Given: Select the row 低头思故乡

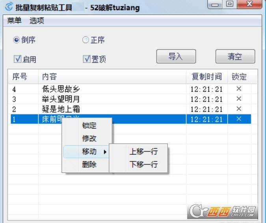Looking at the screenshot, I should coord(130,89).
